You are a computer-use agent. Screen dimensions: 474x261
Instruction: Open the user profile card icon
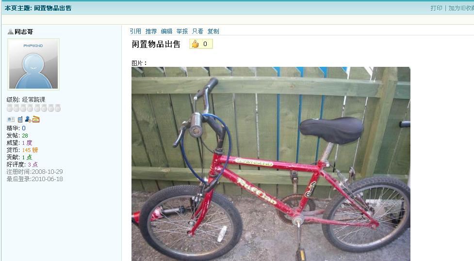pos(11,120)
